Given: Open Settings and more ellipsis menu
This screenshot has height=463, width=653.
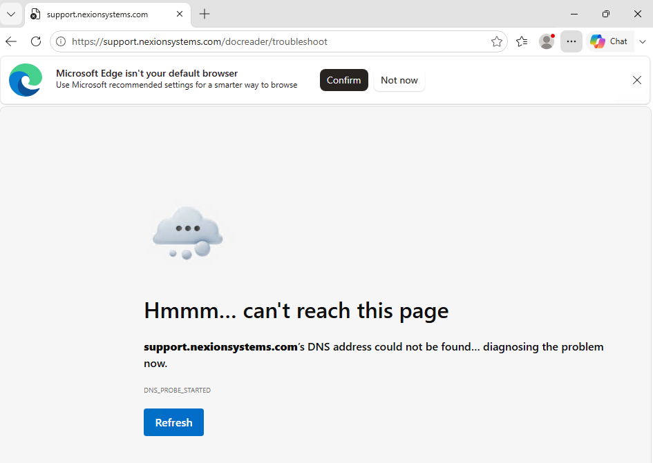Looking at the screenshot, I should [x=571, y=41].
